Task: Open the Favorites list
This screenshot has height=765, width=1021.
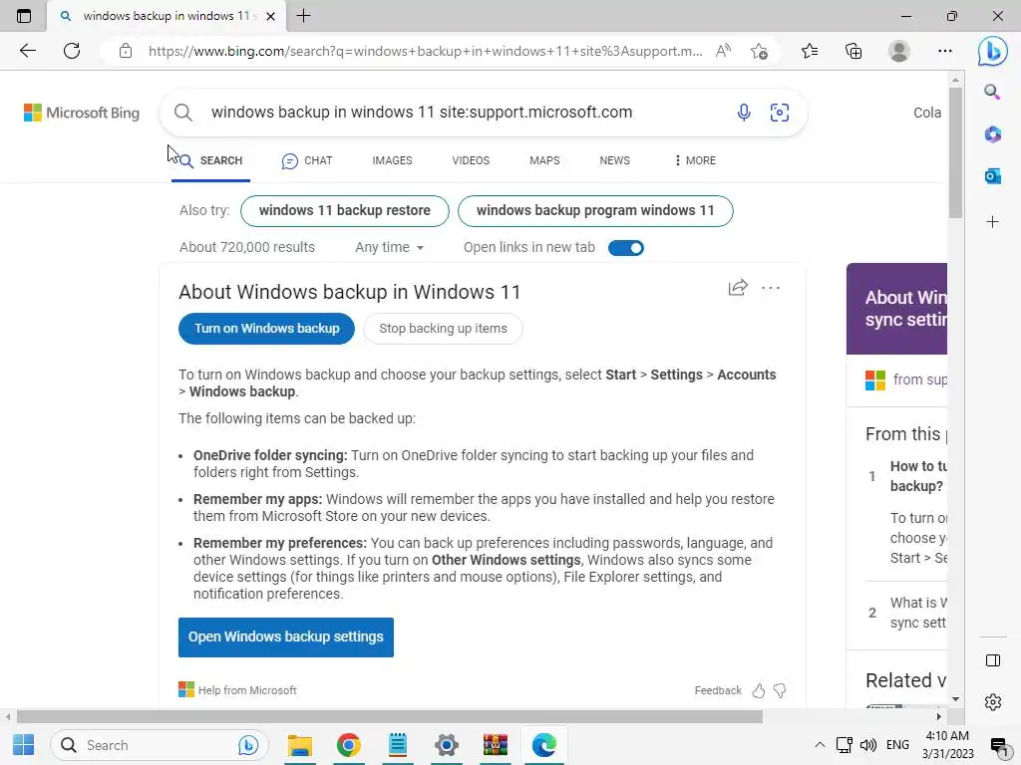Action: coord(810,51)
